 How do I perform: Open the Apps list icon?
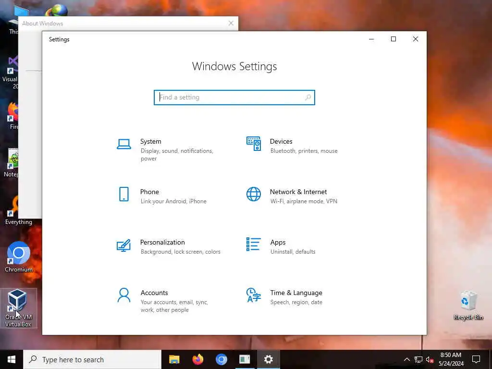tap(254, 245)
